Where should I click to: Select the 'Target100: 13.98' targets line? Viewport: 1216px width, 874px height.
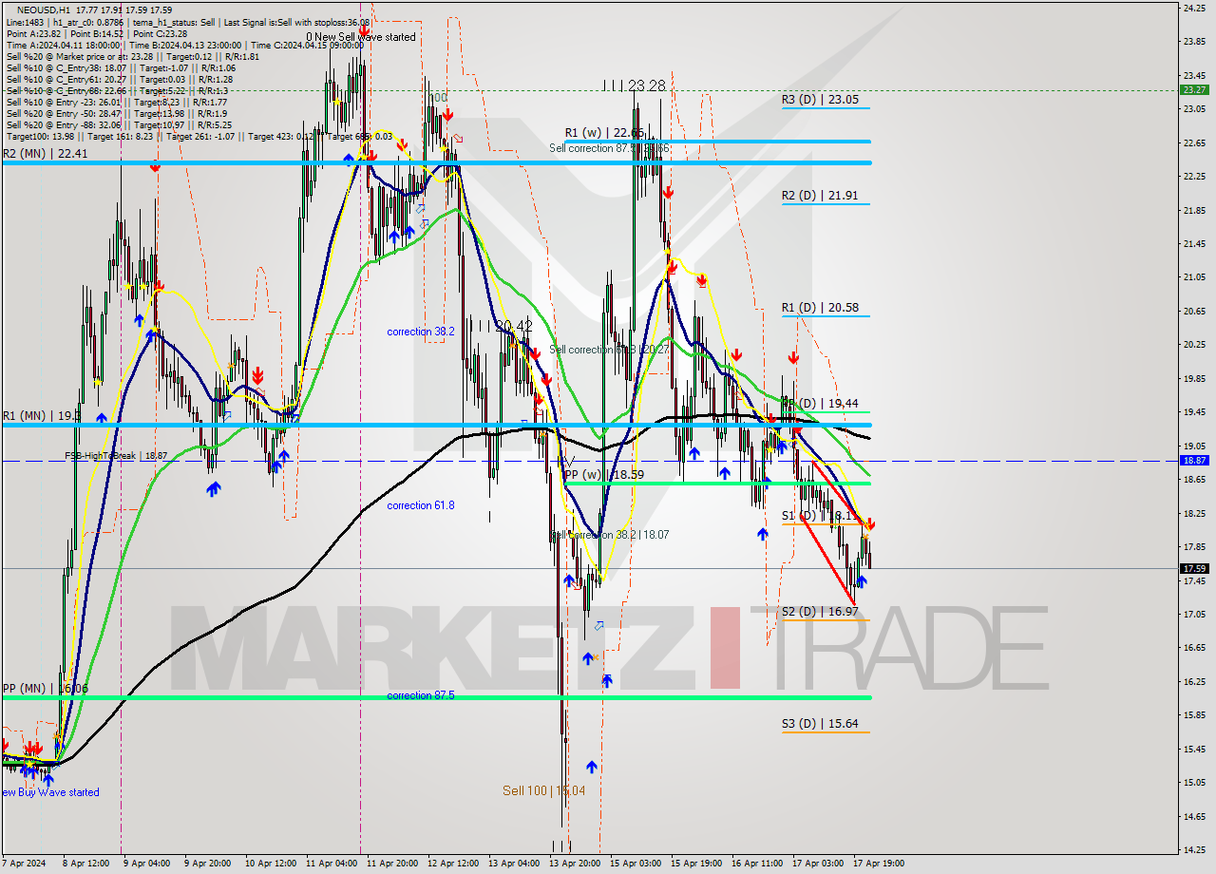coord(199,136)
